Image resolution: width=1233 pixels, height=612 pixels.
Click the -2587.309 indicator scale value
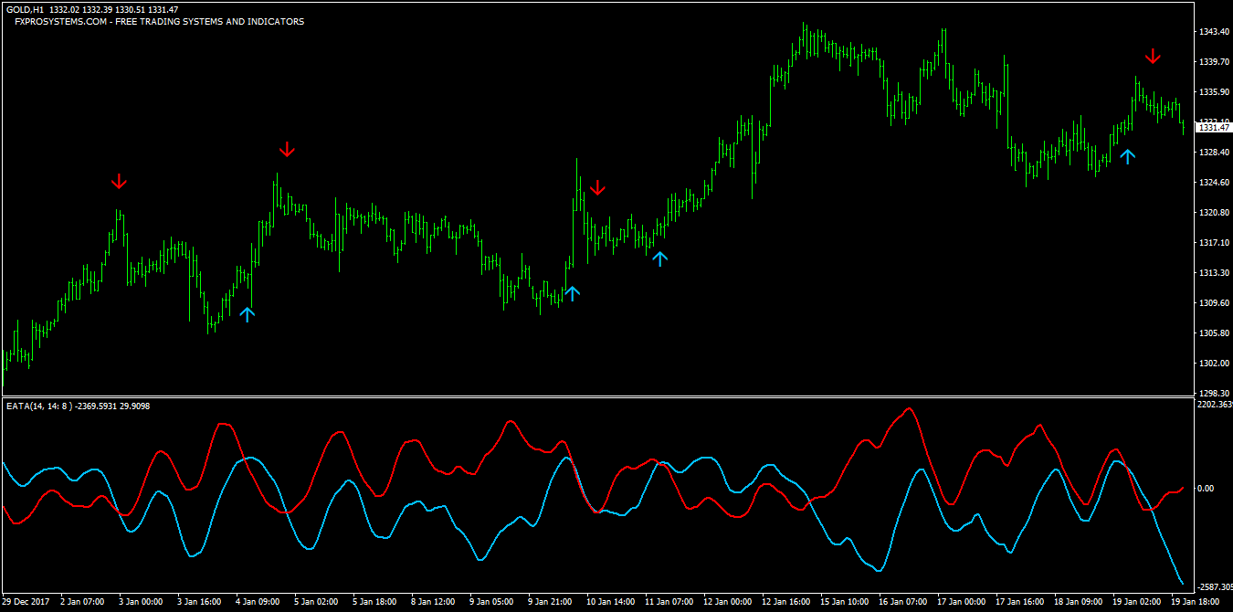tap(1214, 587)
